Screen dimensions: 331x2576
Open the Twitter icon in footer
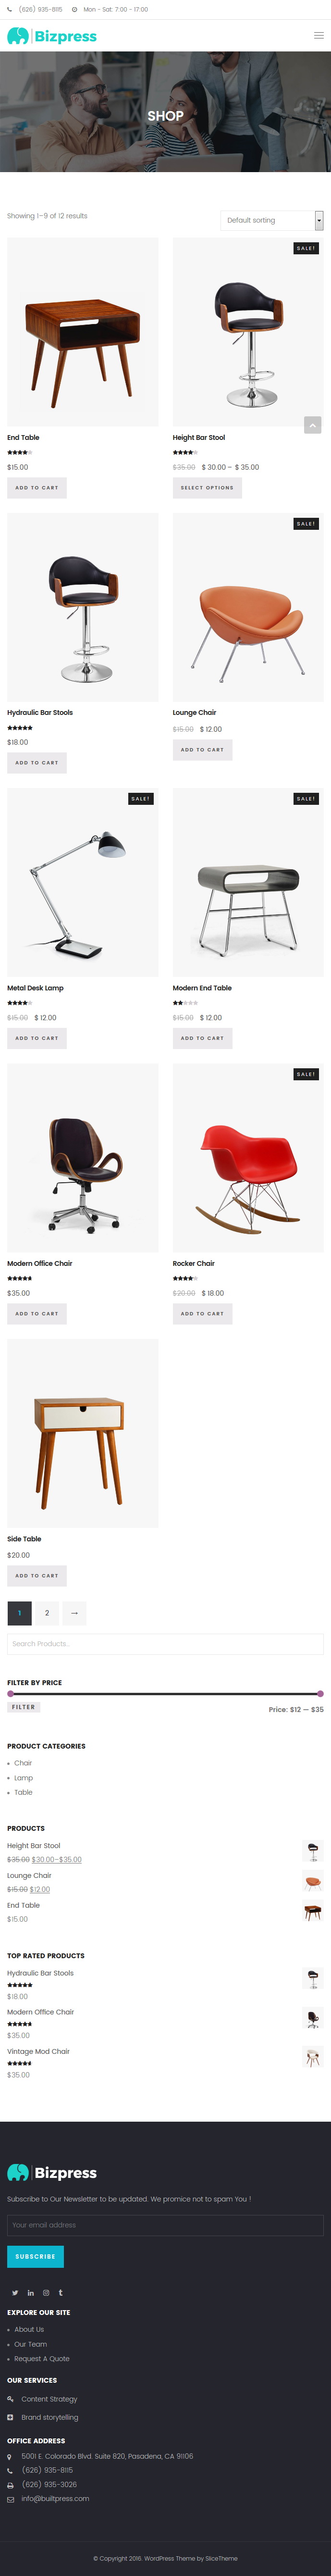(14, 2292)
